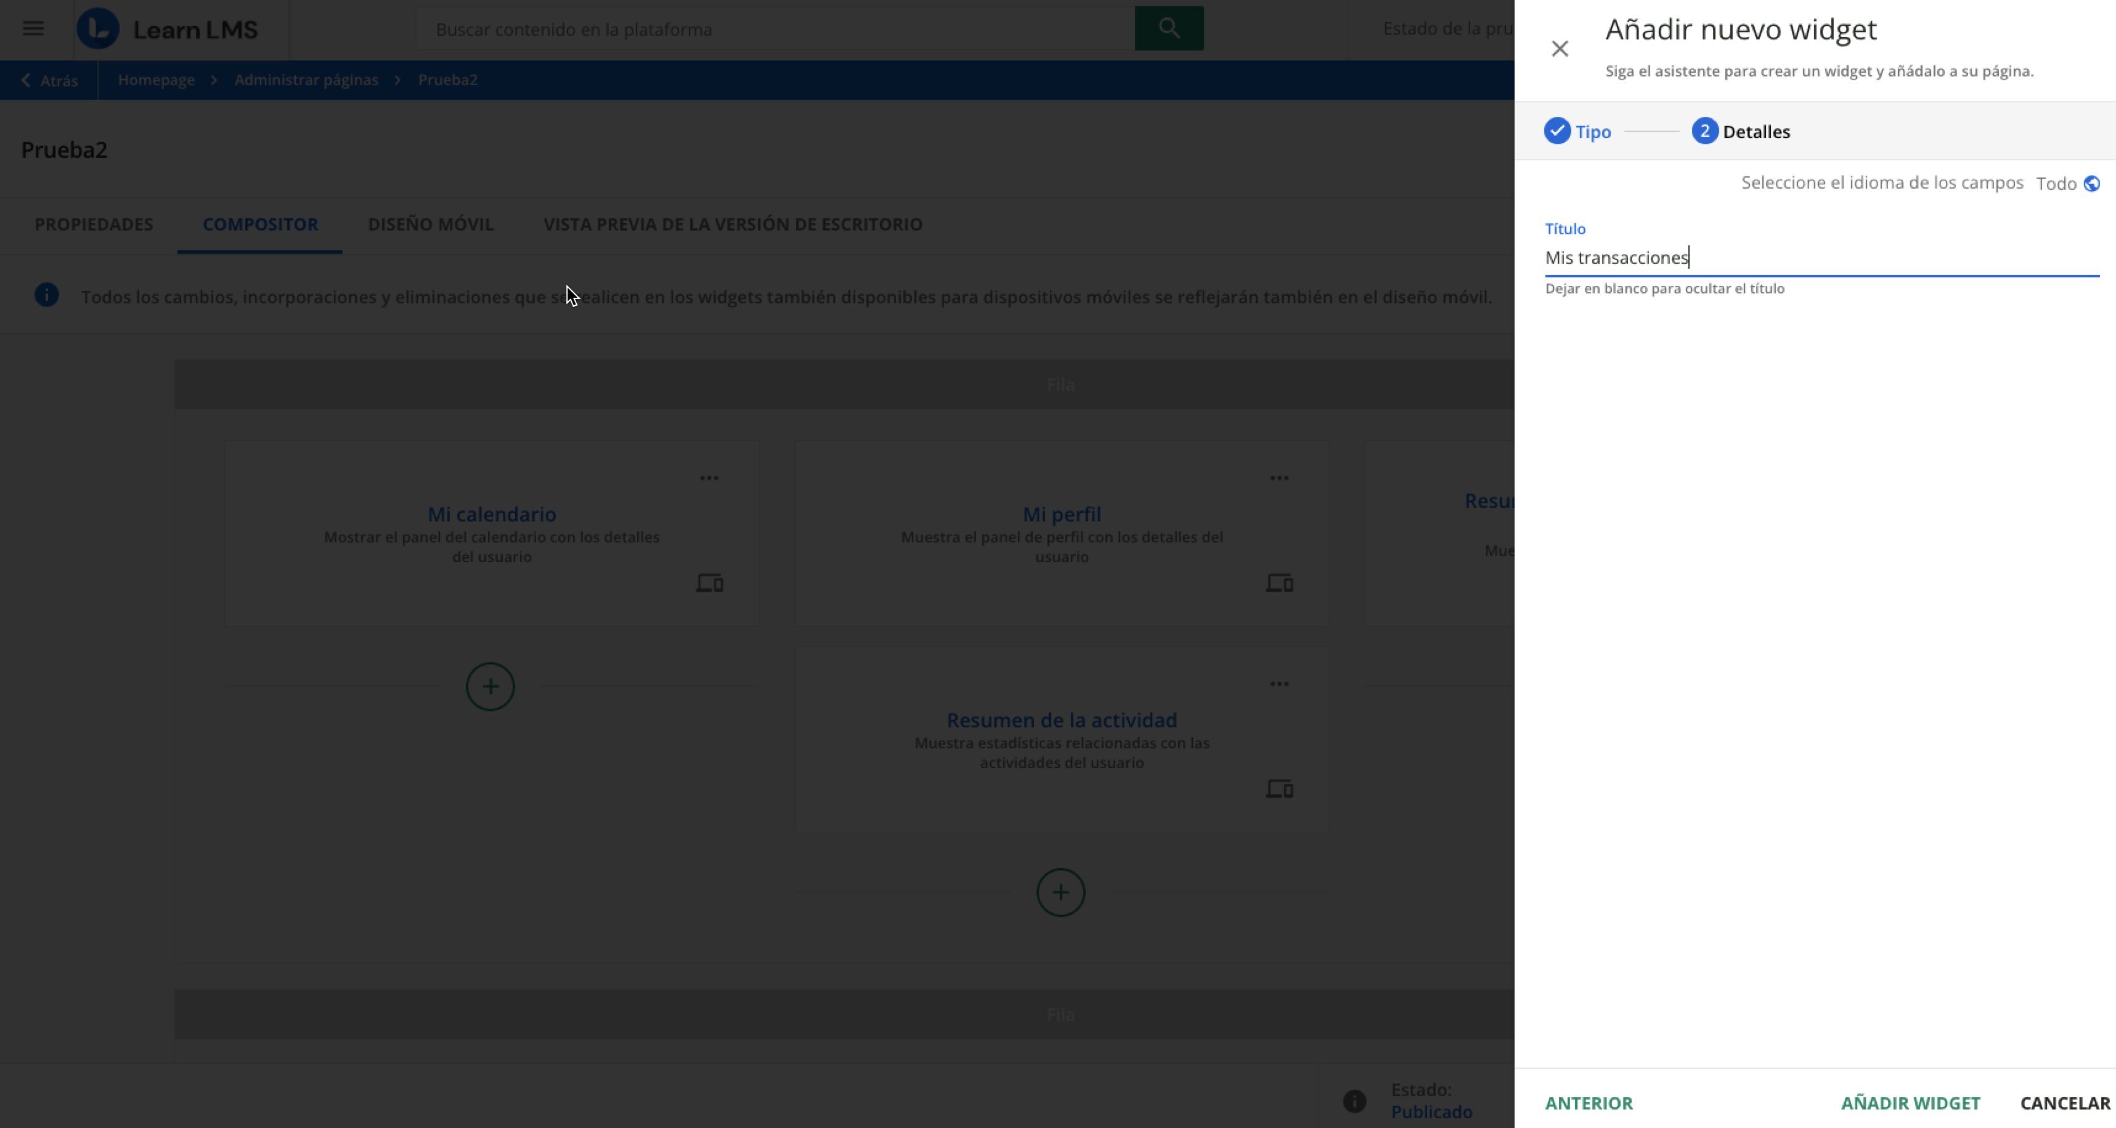This screenshot has width=2116, height=1128.
Task: Open the Todo language selector
Action: pos(2056,184)
